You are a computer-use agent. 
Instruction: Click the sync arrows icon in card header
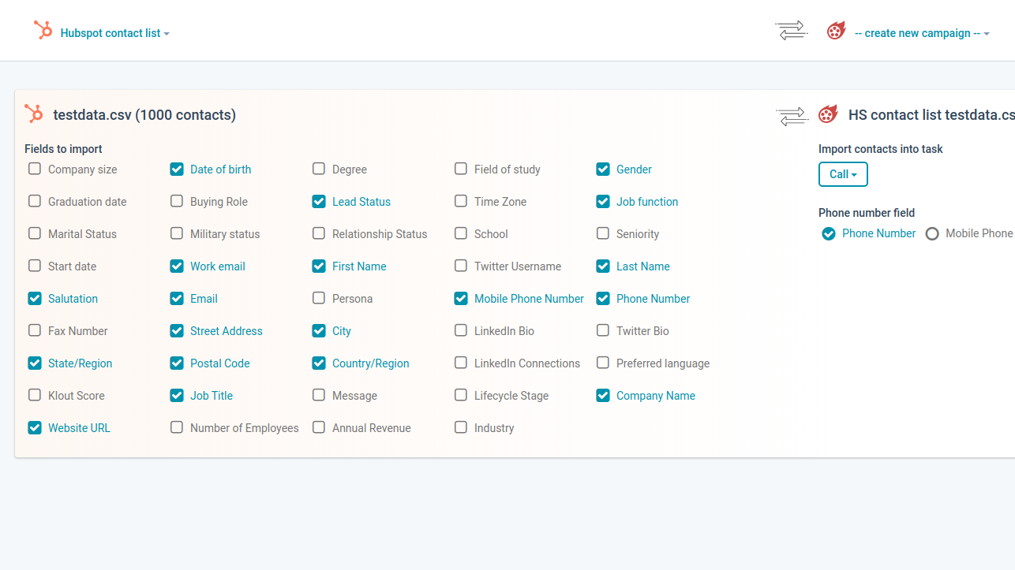[792, 116]
